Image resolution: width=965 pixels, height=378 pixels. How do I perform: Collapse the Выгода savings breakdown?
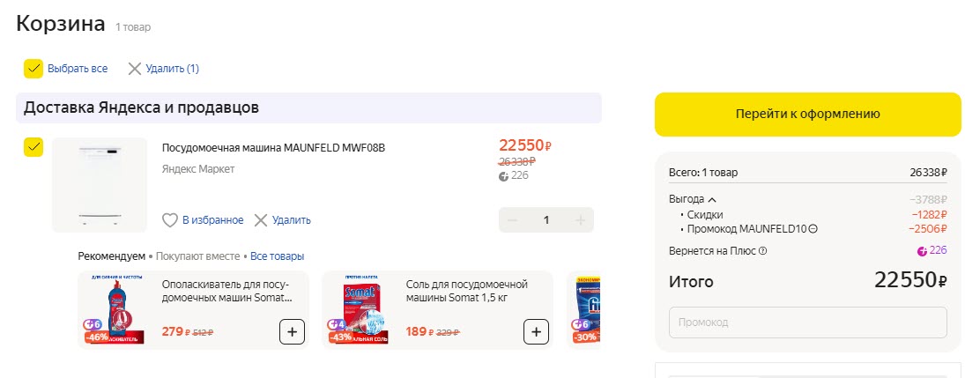click(x=712, y=199)
